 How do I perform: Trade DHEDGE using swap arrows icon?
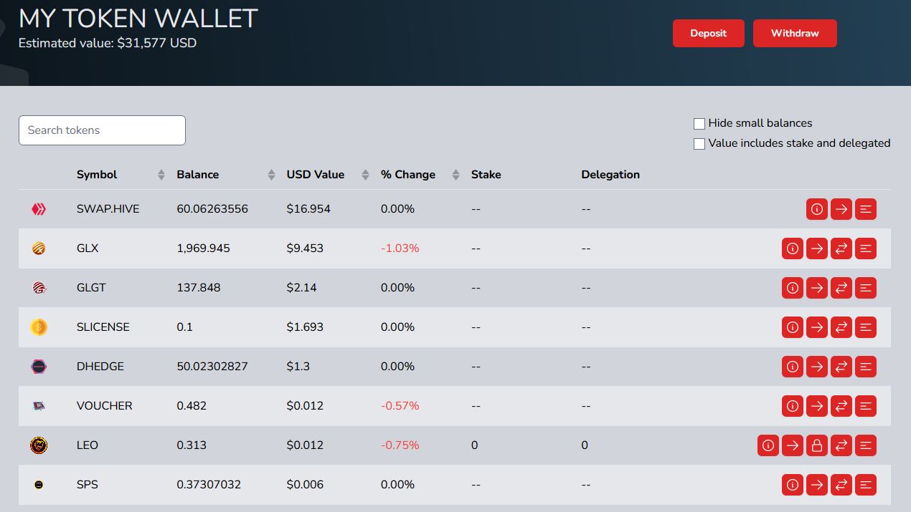(841, 367)
